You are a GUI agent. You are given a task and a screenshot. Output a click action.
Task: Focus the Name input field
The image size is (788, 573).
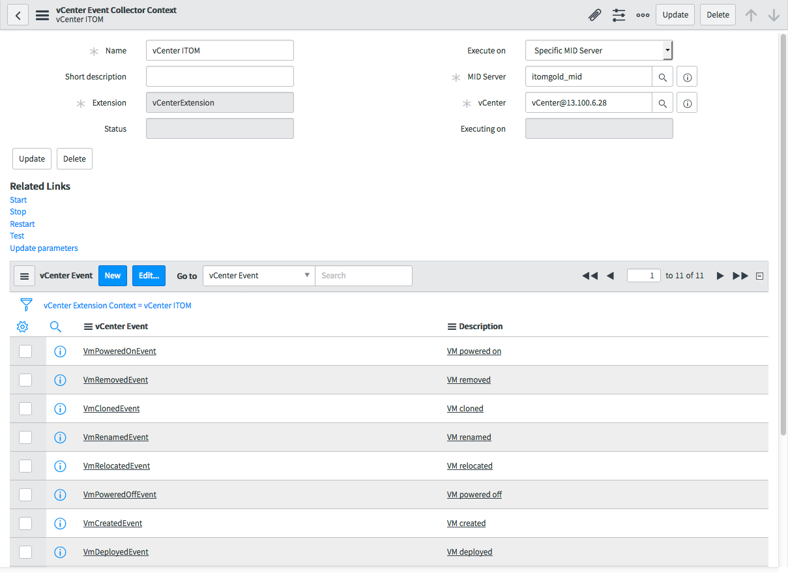point(220,50)
